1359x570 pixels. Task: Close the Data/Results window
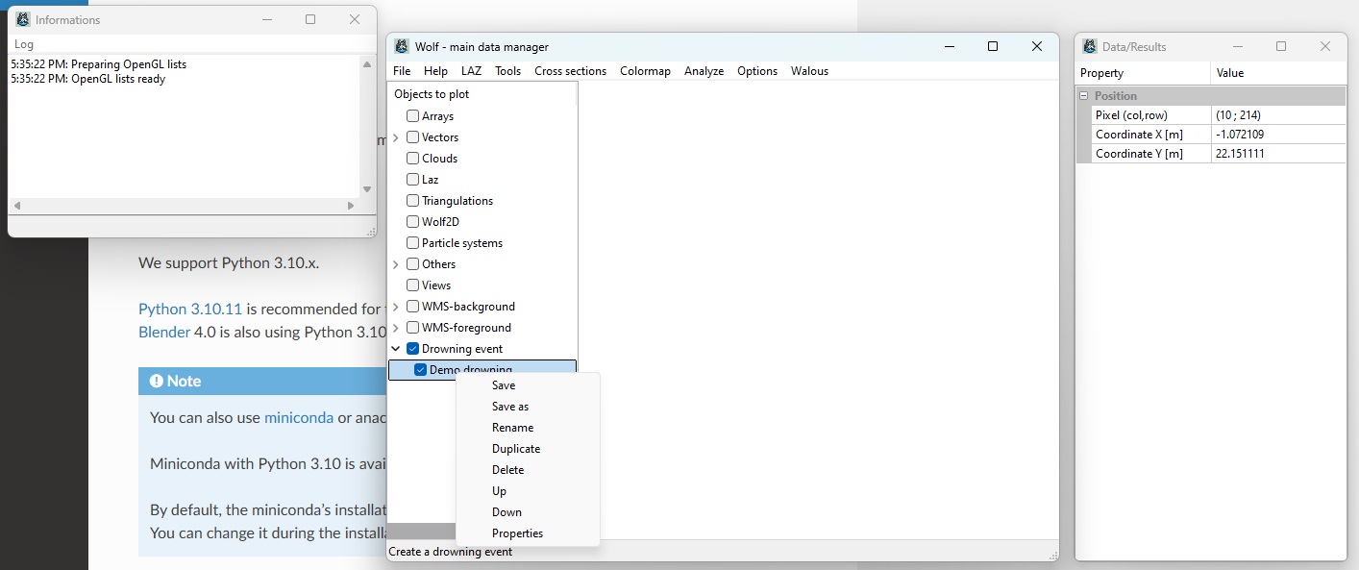pyautogui.click(x=1325, y=46)
